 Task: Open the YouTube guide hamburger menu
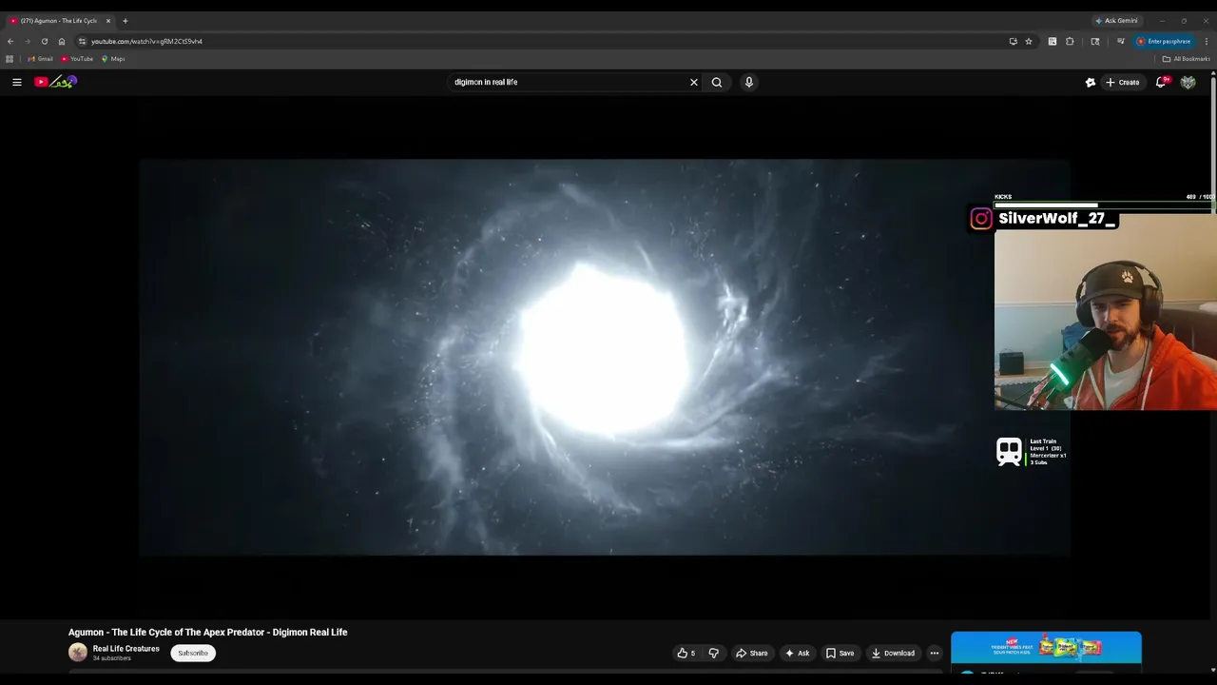tap(16, 82)
